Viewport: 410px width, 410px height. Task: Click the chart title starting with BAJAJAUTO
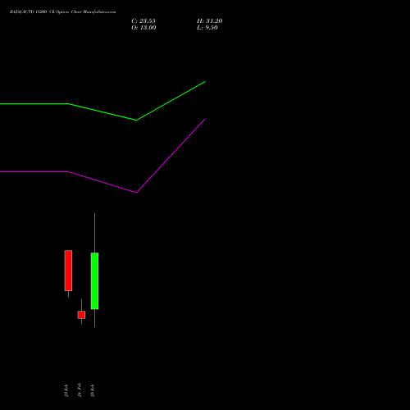tap(62, 11)
